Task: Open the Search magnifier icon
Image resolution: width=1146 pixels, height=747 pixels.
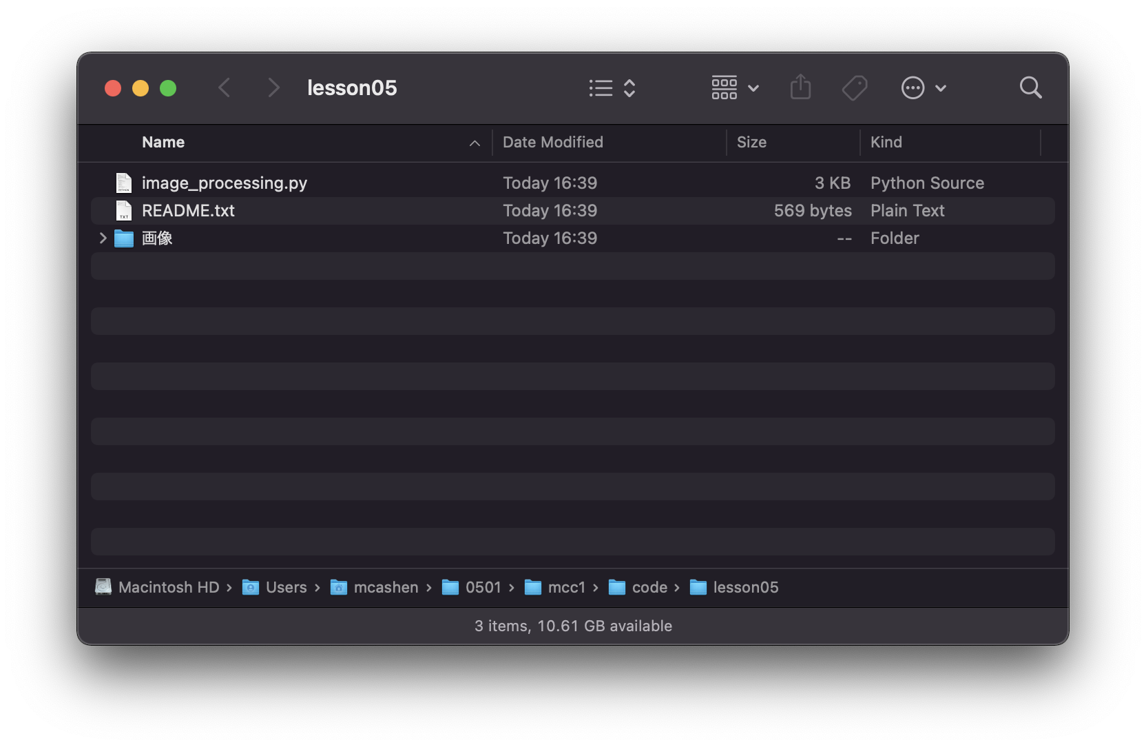Action: pos(1030,88)
